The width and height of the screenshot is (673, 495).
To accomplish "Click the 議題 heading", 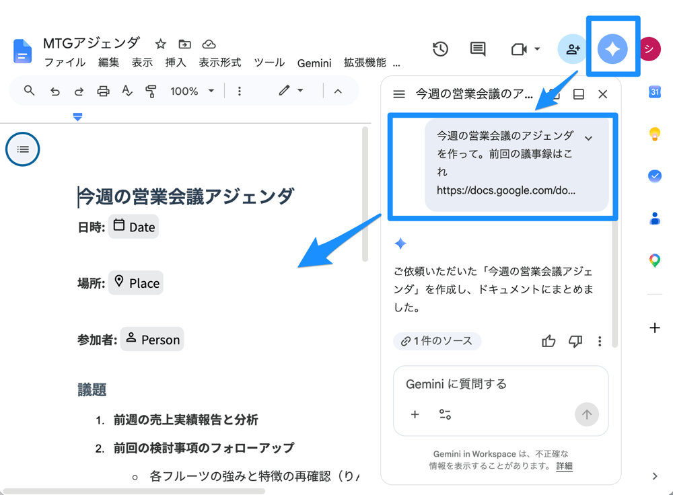I will click(92, 389).
